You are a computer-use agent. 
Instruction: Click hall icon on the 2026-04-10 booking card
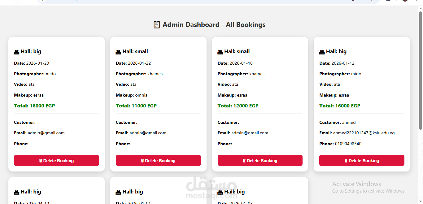coord(17,192)
